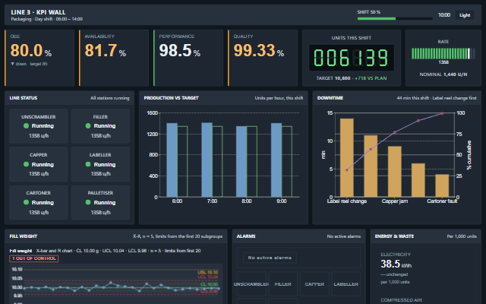Click the Palletiser 1358 u/h reading

100,213
